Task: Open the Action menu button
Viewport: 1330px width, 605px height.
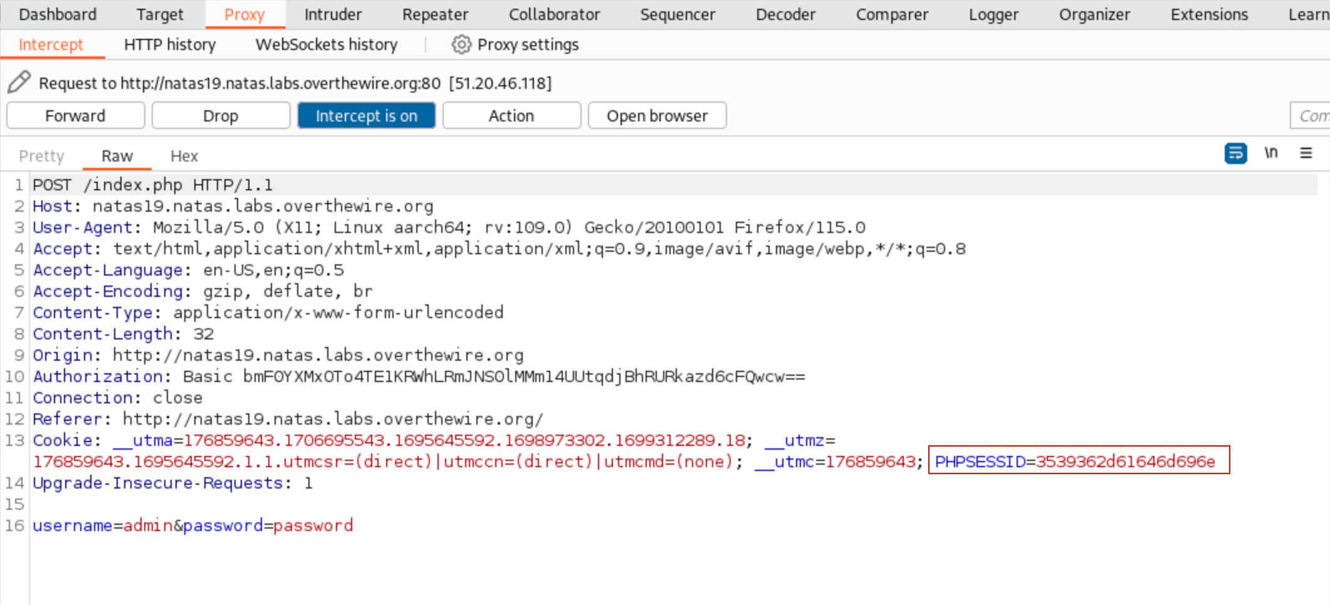Action: [511, 116]
